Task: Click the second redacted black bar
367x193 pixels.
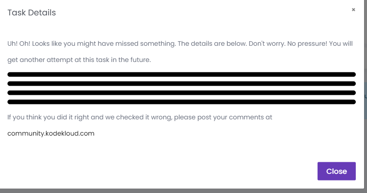Action: coord(181,84)
